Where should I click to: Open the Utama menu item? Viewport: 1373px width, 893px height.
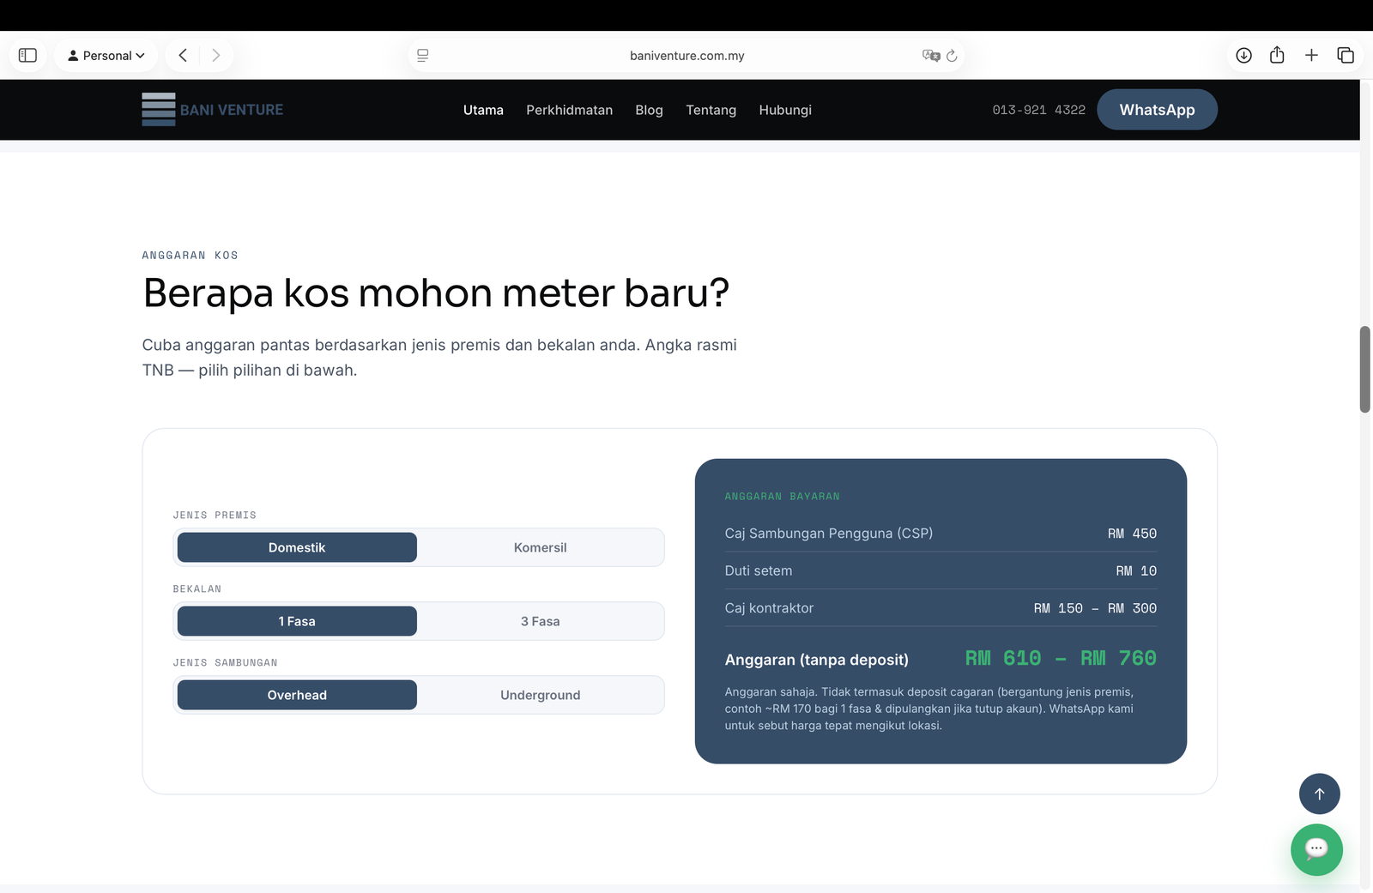click(483, 110)
